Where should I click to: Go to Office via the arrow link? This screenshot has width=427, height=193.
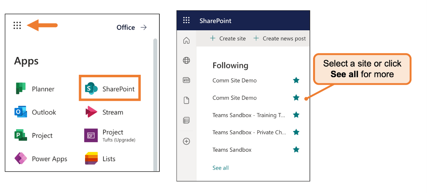coord(132,27)
